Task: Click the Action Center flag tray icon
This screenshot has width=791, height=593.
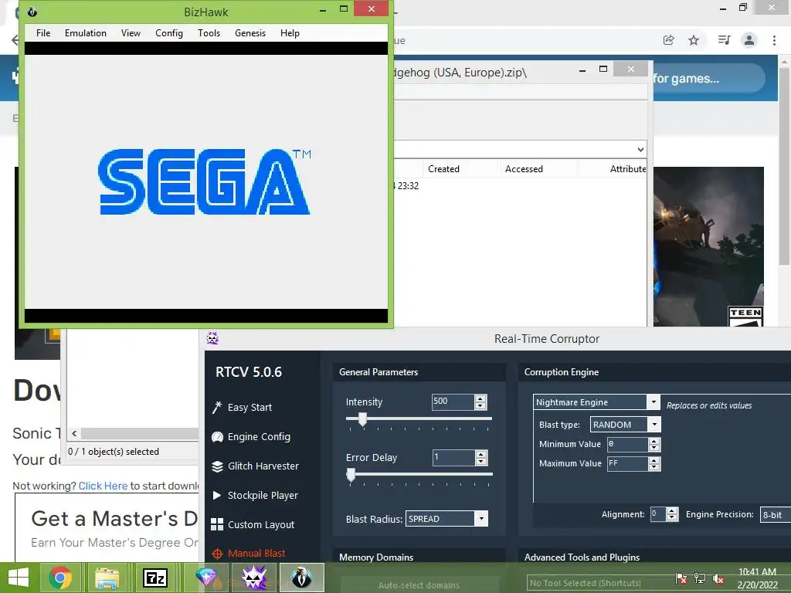Action: click(x=681, y=578)
